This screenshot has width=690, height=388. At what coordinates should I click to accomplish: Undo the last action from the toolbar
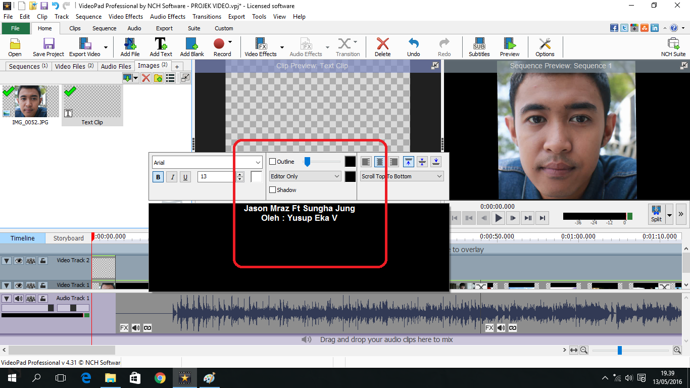[413, 47]
